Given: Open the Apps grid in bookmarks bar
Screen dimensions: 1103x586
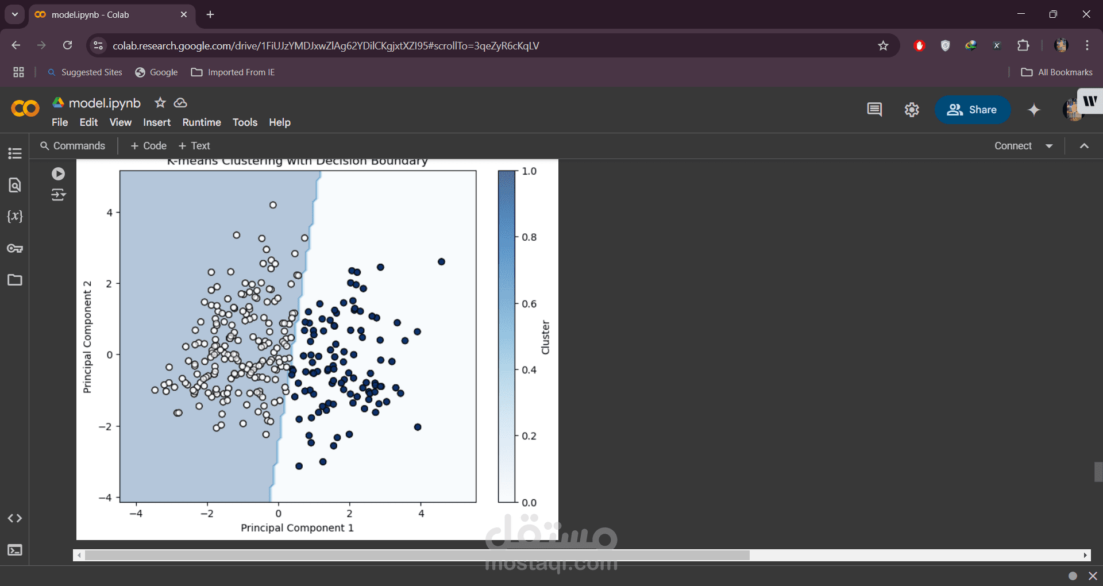Looking at the screenshot, I should tap(18, 72).
